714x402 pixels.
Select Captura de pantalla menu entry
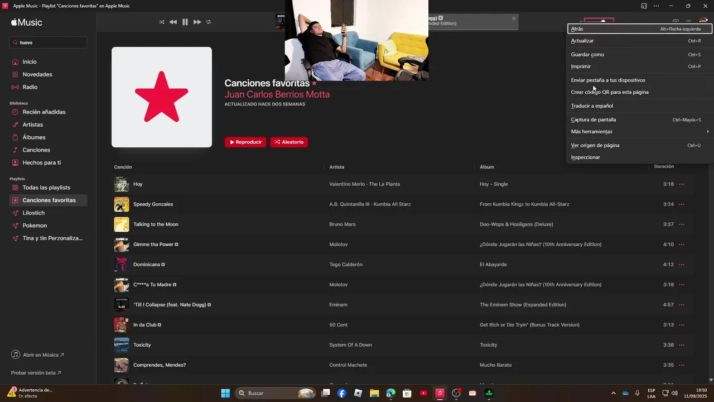640,120
